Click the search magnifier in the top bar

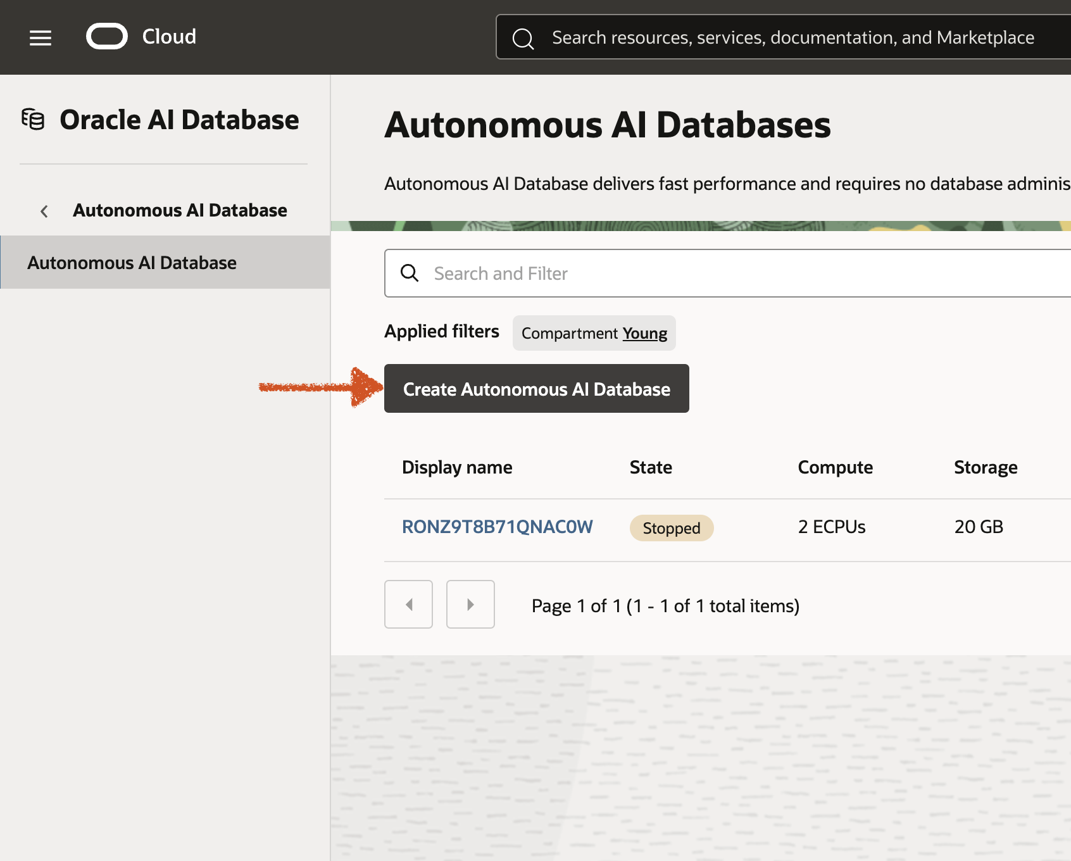pos(523,38)
